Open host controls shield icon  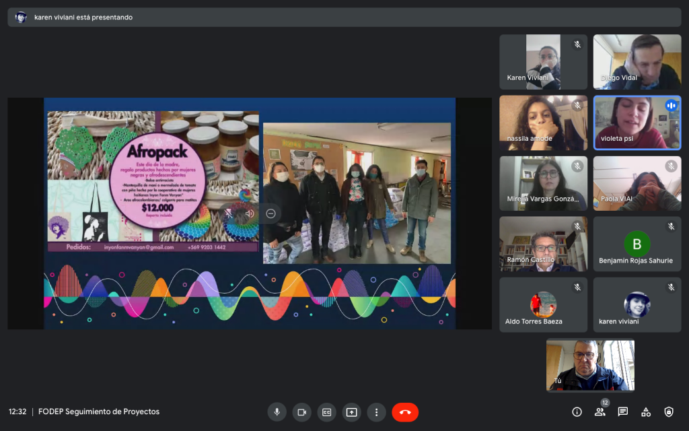pyautogui.click(x=668, y=412)
